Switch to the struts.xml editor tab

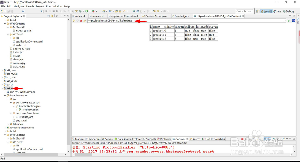98,16
